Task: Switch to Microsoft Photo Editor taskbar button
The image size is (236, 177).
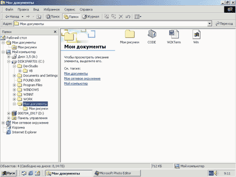Action: pyautogui.click(x=117, y=173)
